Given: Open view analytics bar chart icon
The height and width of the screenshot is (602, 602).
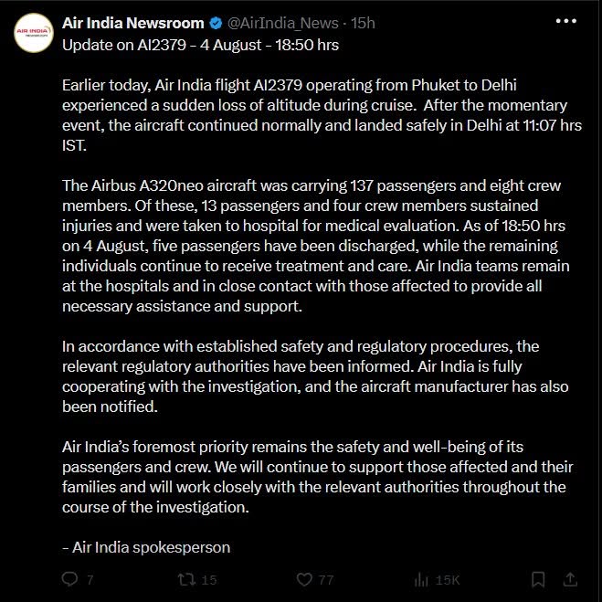Looking at the screenshot, I should point(421,579).
